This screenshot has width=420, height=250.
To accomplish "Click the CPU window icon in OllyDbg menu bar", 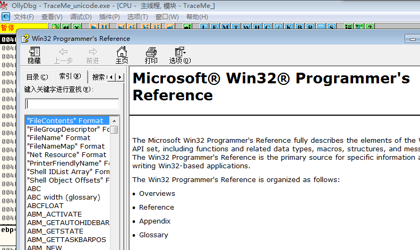I will (x=6, y=16).
